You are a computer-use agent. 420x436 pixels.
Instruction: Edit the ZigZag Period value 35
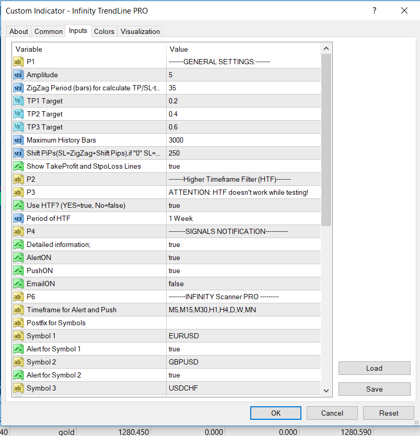tap(243, 88)
